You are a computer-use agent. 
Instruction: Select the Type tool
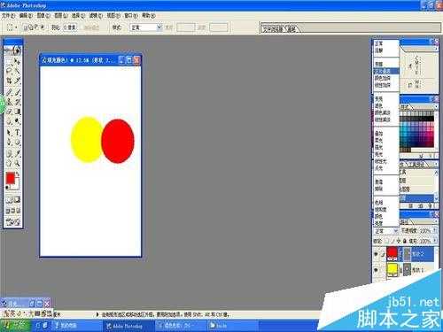click(x=18, y=133)
